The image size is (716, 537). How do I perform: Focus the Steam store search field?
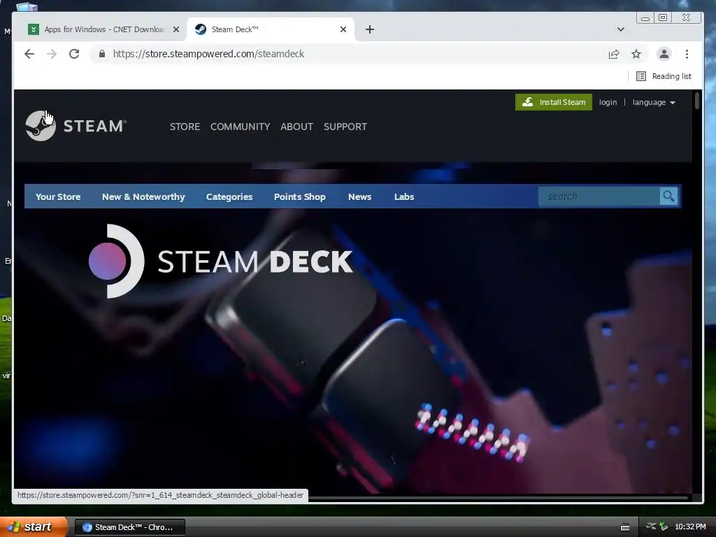point(599,196)
